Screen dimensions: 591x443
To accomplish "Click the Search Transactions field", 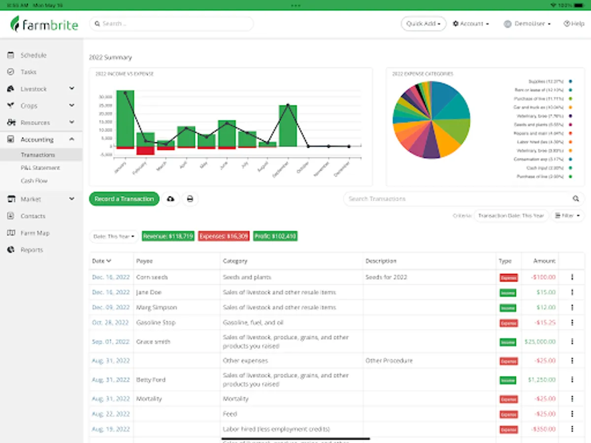I will point(463,199).
